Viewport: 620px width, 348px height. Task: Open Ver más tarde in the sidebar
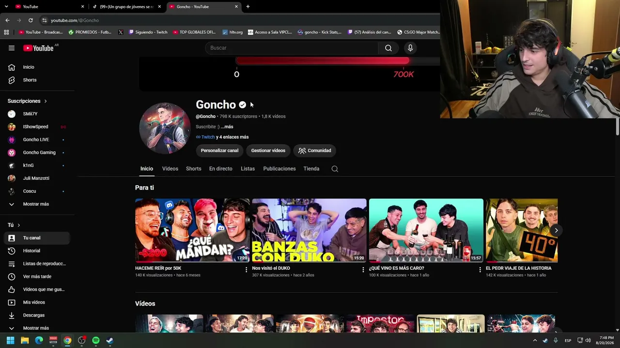[37, 276]
